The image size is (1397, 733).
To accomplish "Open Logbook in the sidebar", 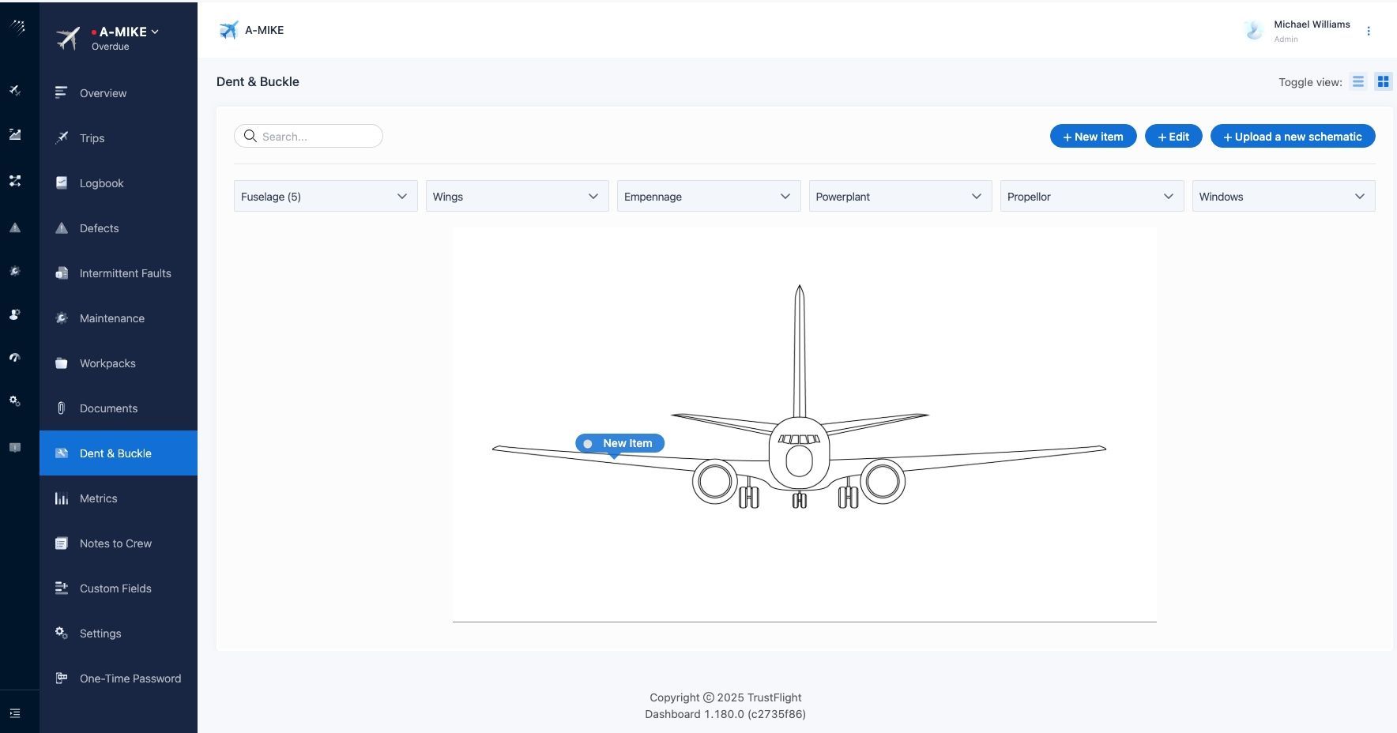I will pyautogui.click(x=119, y=183).
